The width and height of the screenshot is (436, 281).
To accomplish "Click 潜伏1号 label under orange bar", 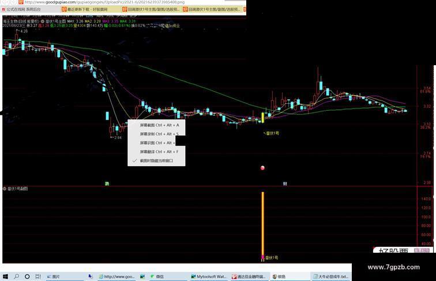I will 272,258.
